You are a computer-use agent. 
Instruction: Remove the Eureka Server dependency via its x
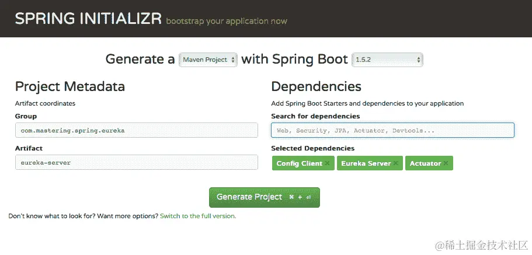point(395,163)
